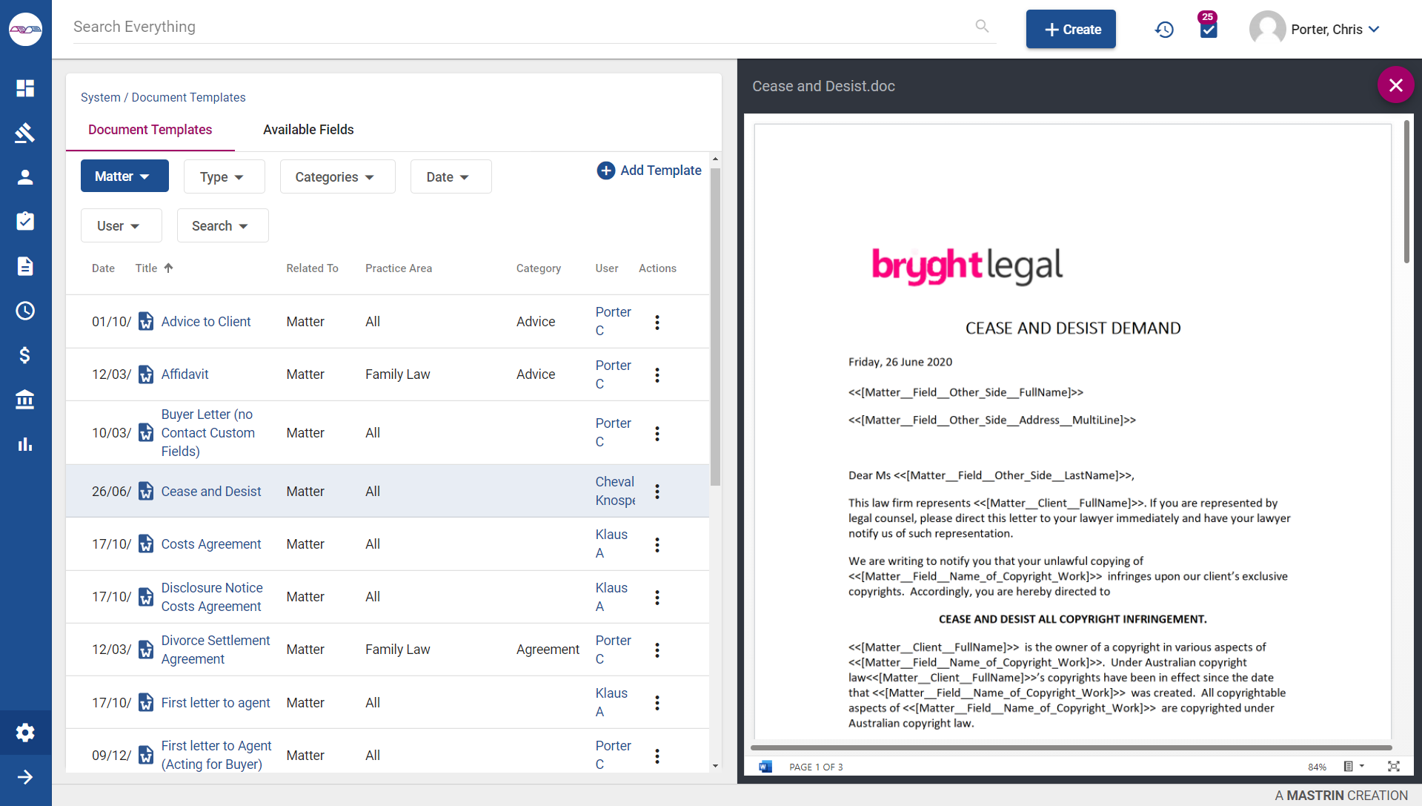Open Settings with the gear icon

25,733
